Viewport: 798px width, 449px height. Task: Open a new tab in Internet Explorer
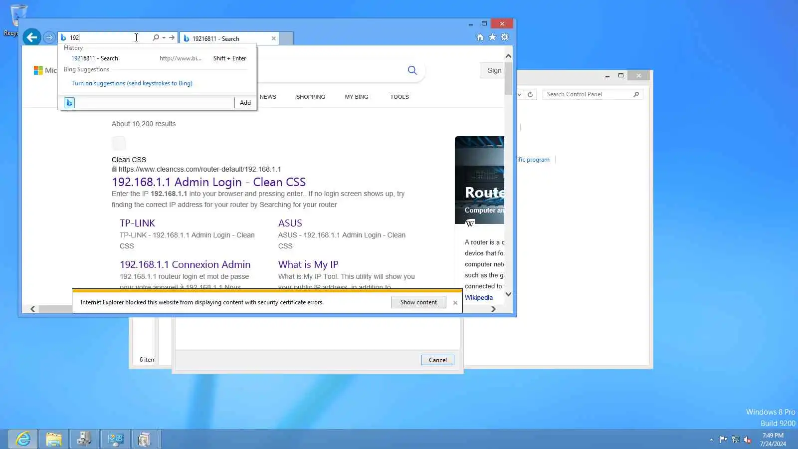click(286, 38)
